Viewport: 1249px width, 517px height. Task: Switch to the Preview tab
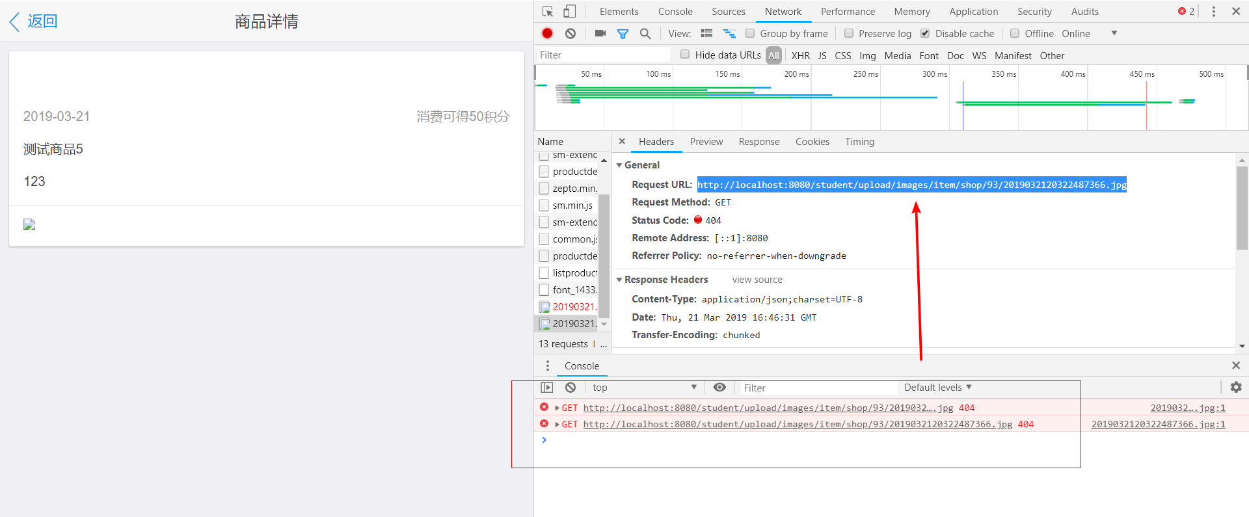coord(706,141)
